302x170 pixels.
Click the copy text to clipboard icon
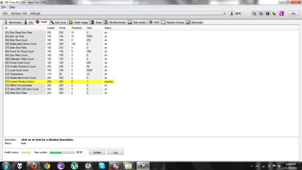coord(254,14)
